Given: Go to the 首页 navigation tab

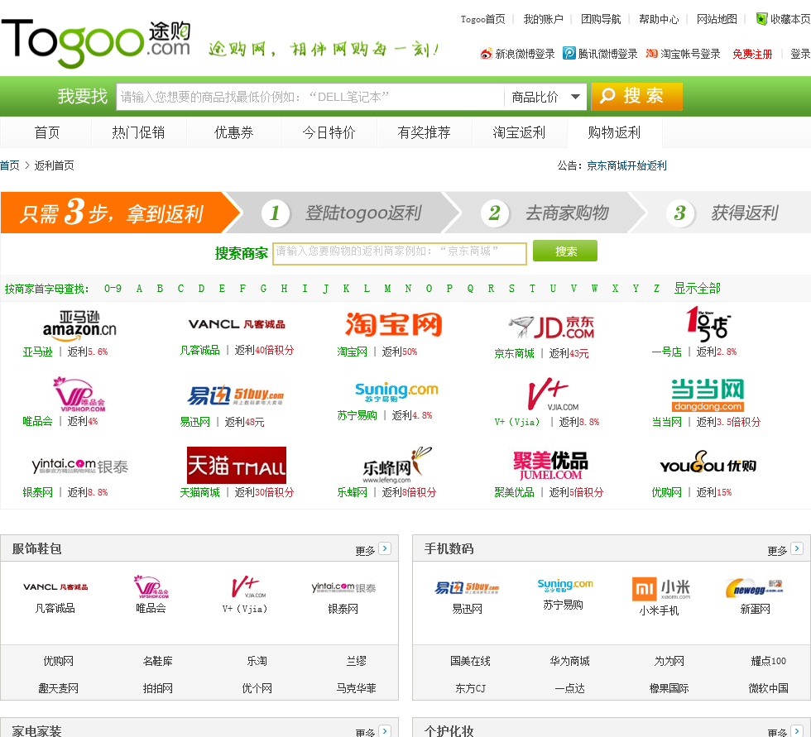Looking at the screenshot, I should pyautogui.click(x=46, y=133).
